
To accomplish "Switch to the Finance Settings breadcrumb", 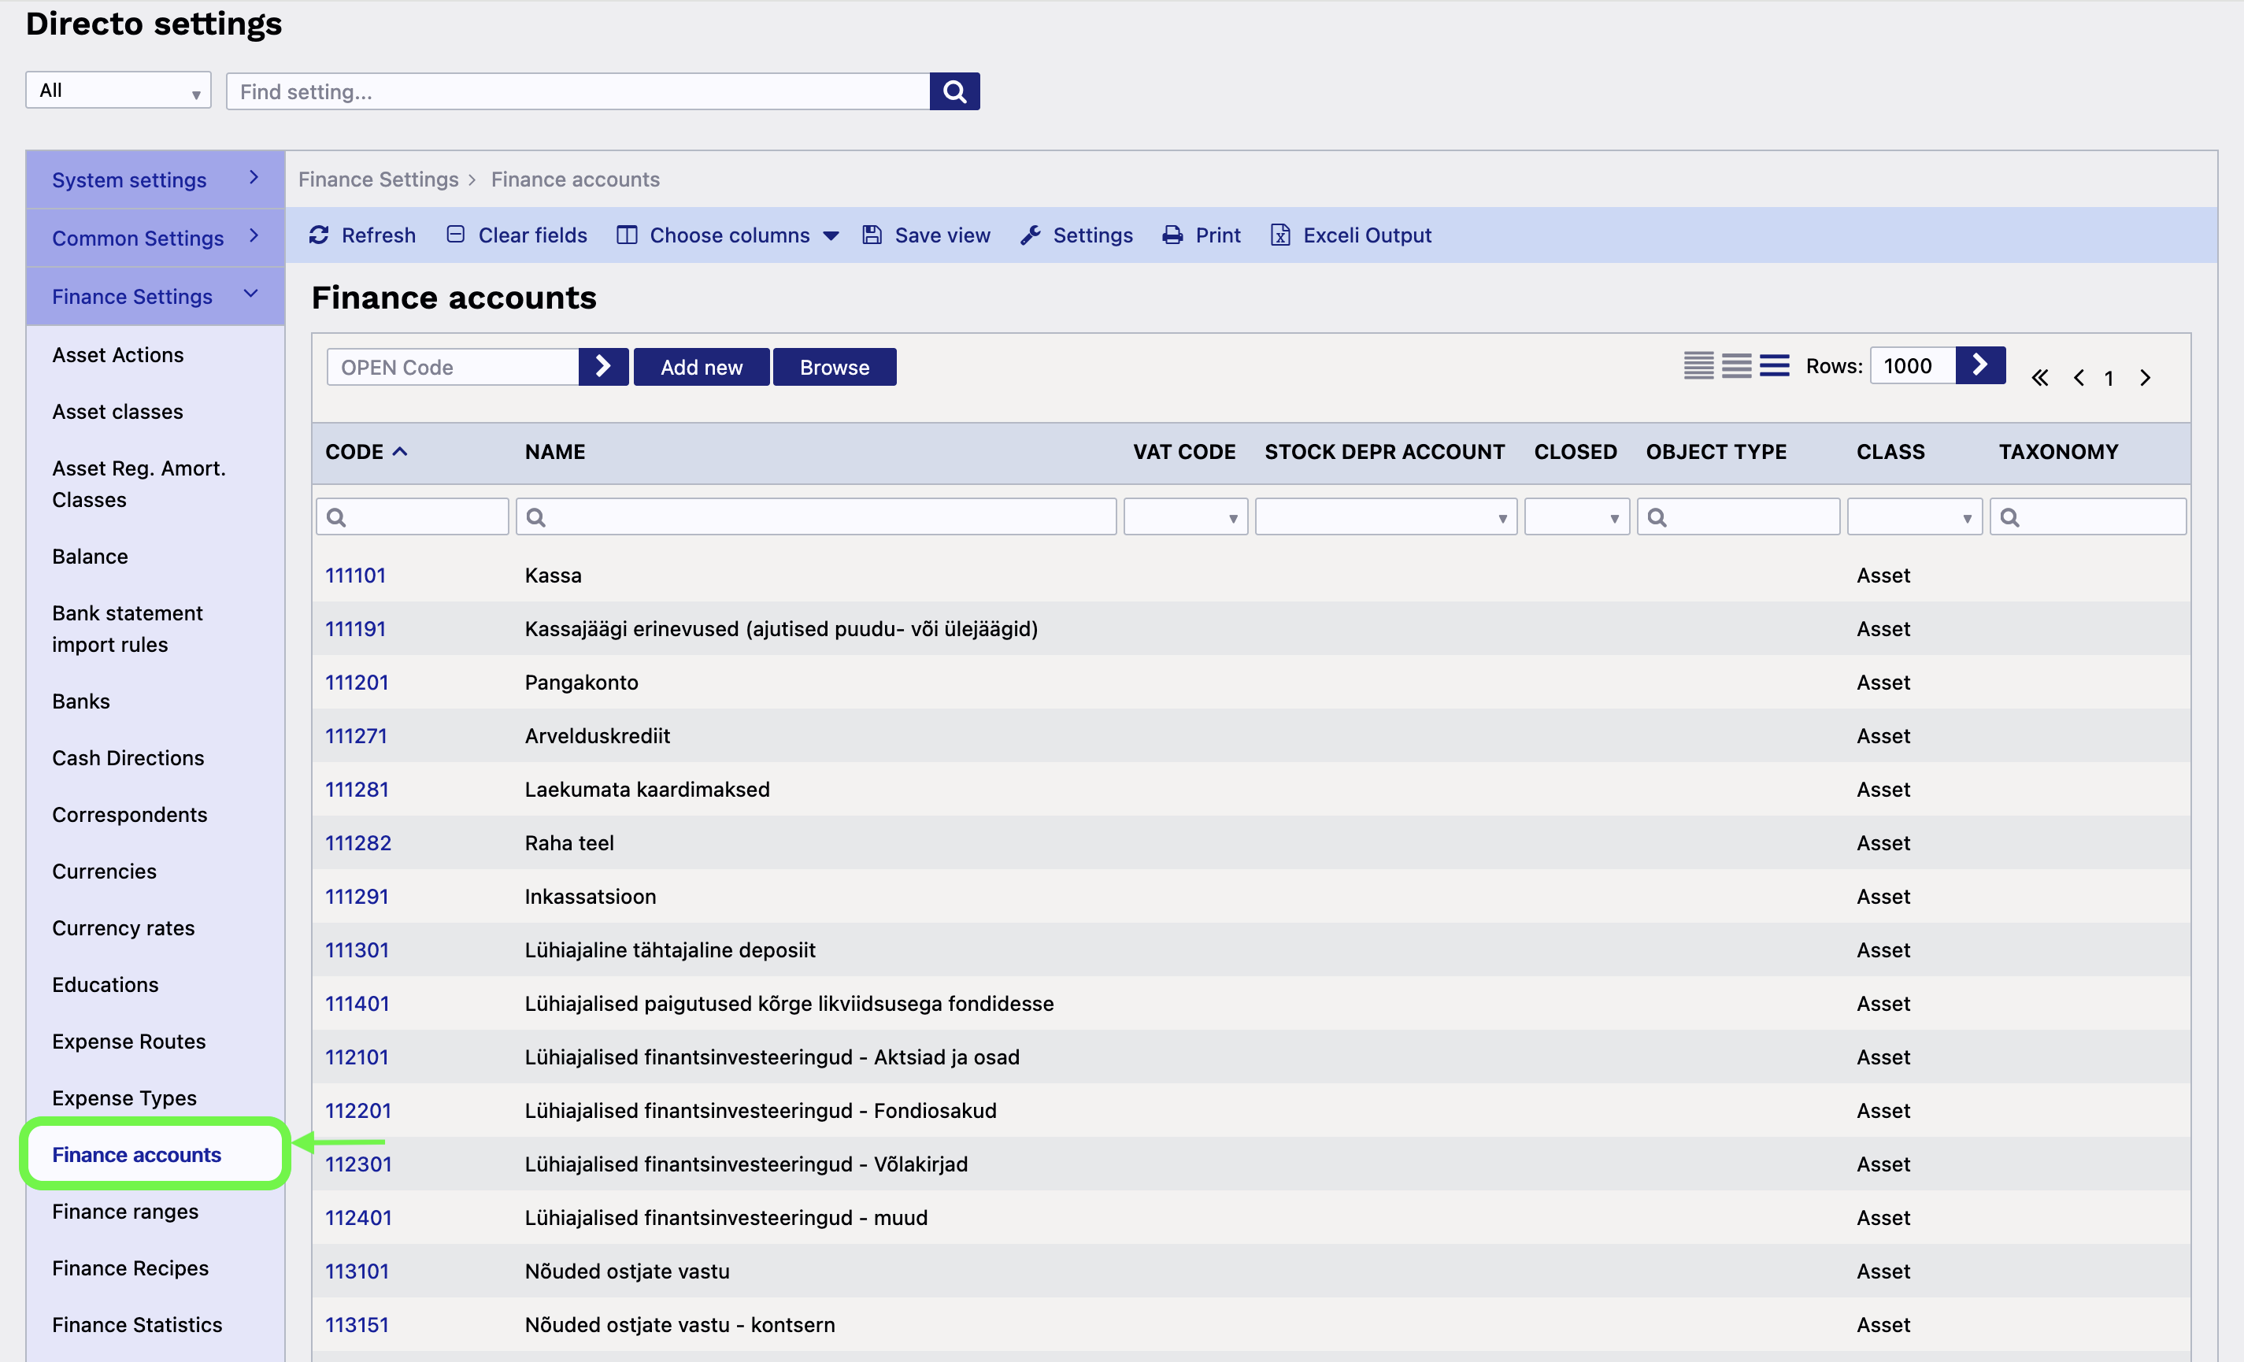I will (378, 180).
